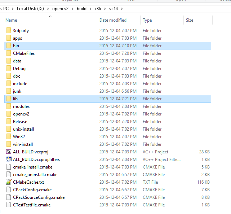Select the CPackSourceConfig.cmake file name

click(39, 197)
